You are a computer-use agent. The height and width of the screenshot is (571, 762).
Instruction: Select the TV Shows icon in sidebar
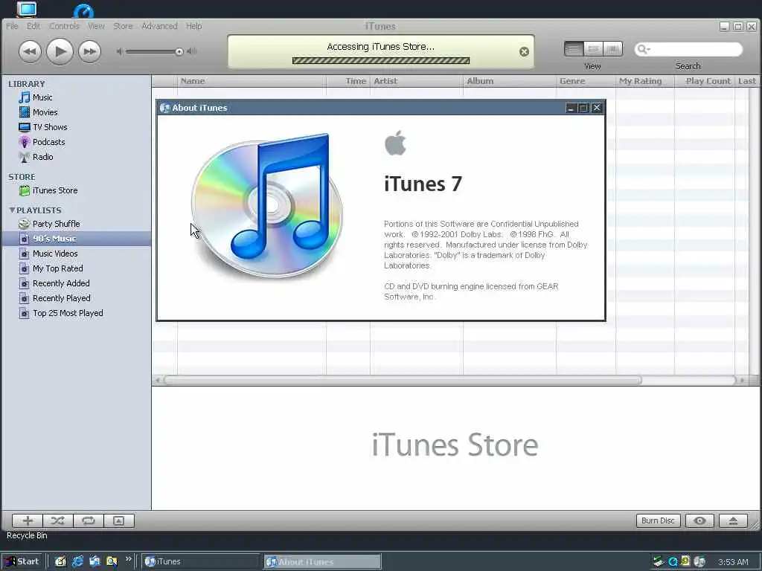point(25,127)
